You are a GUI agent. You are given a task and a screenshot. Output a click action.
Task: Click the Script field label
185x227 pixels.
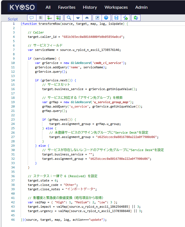[x=13, y=19]
